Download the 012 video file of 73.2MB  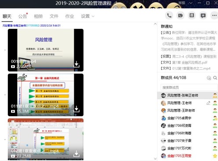pos(76,154)
